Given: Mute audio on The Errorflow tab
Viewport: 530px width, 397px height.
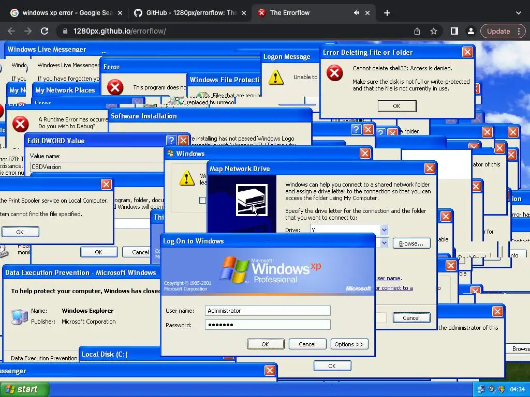Looking at the screenshot, I should click(356, 13).
